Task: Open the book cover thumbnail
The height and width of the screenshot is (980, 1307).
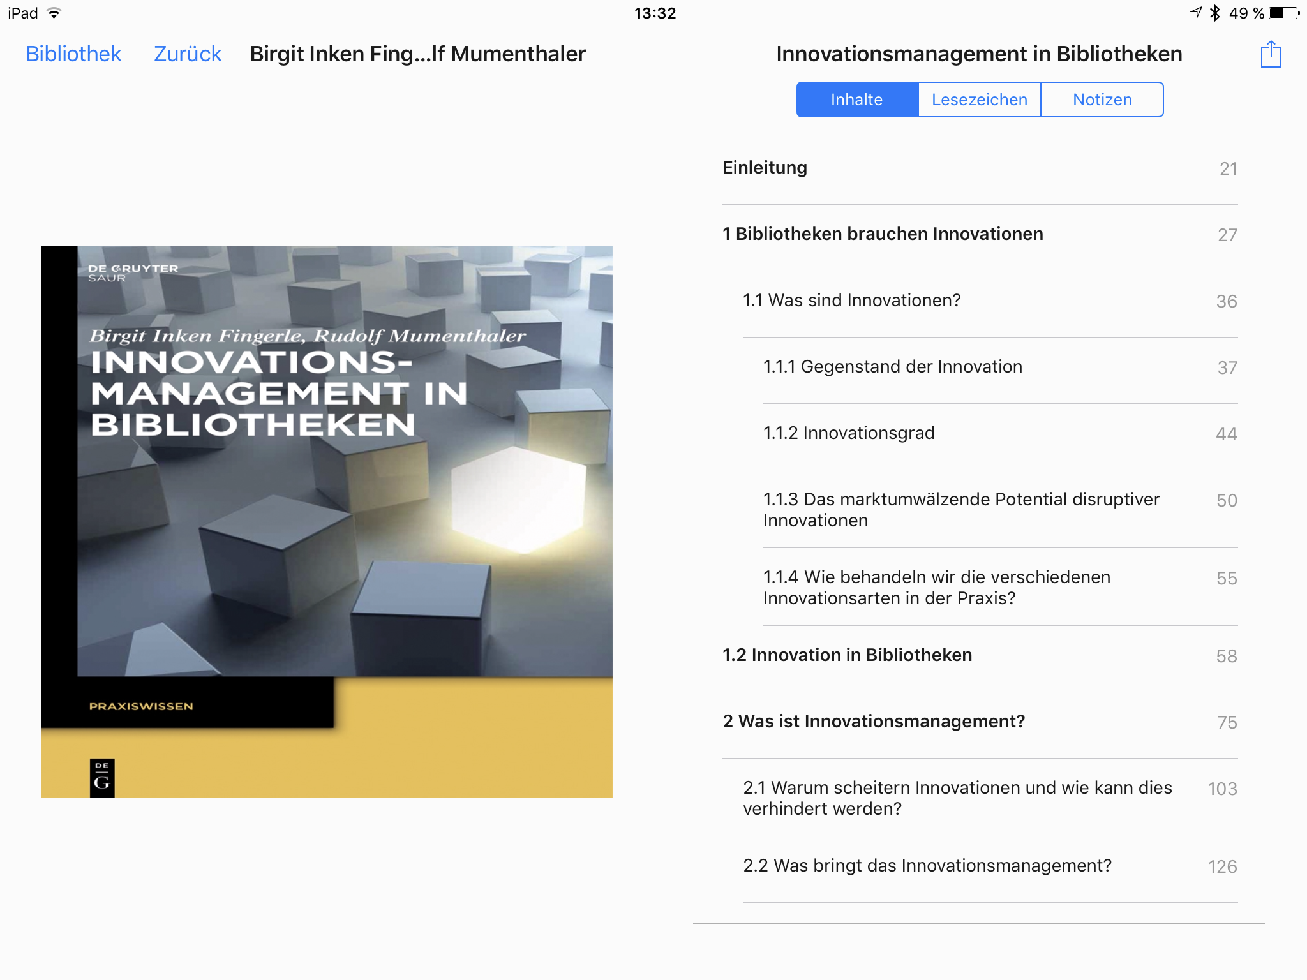Action: pos(326,521)
